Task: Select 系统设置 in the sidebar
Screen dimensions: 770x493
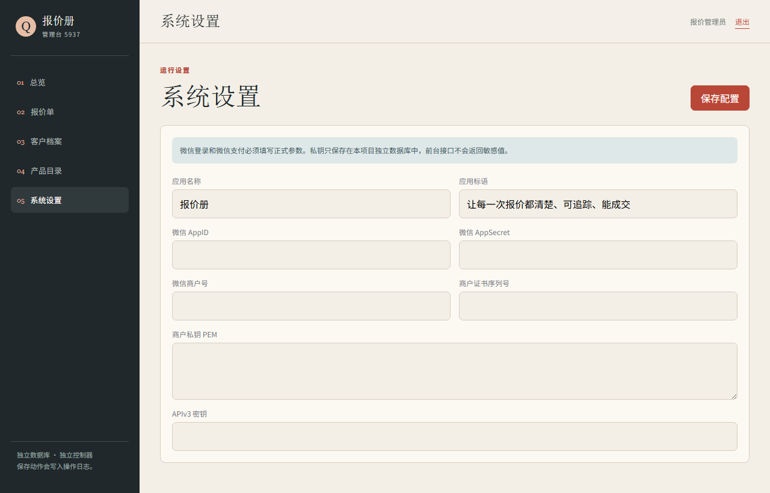Action: tap(70, 200)
